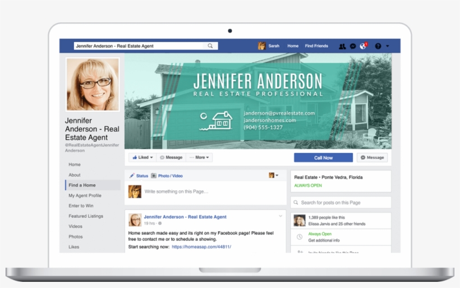Open the post-as identity dropdown in composer
Screen dimensions: 460x288
click(273, 175)
